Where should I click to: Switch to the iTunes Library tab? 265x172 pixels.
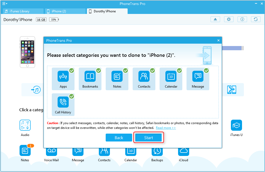23,11
